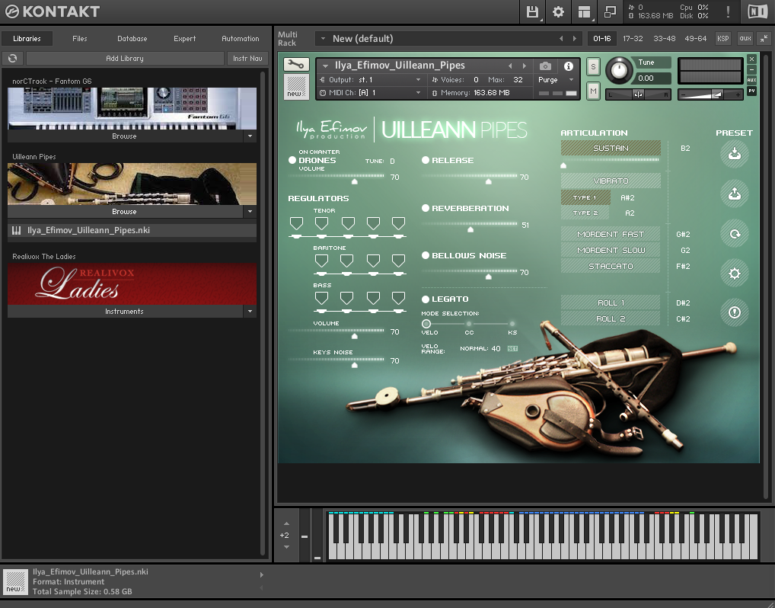Open the Output st. 1 dropdown
Screen dimensions: 775x608
pyautogui.click(x=371, y=80)
